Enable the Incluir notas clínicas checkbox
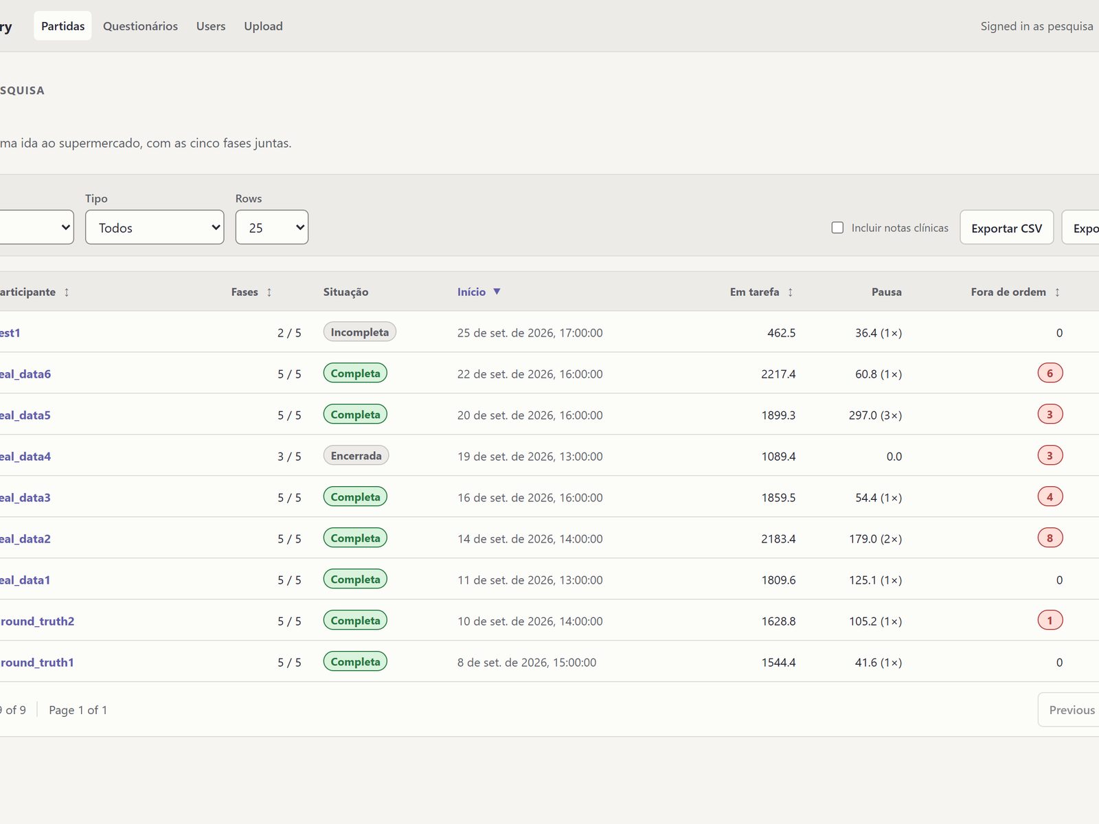The width and height of the screenshot is (1099, 824). coord(837,227)
